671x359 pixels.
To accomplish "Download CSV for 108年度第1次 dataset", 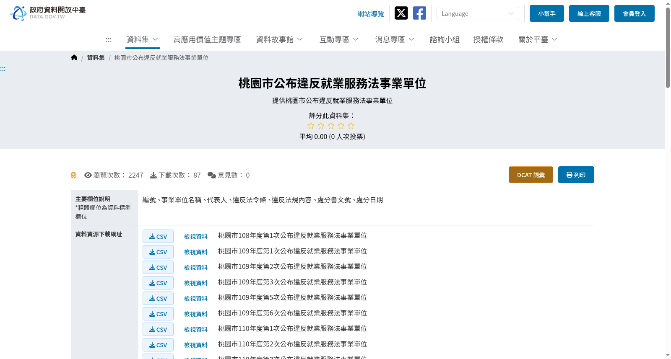I will 158,236.
